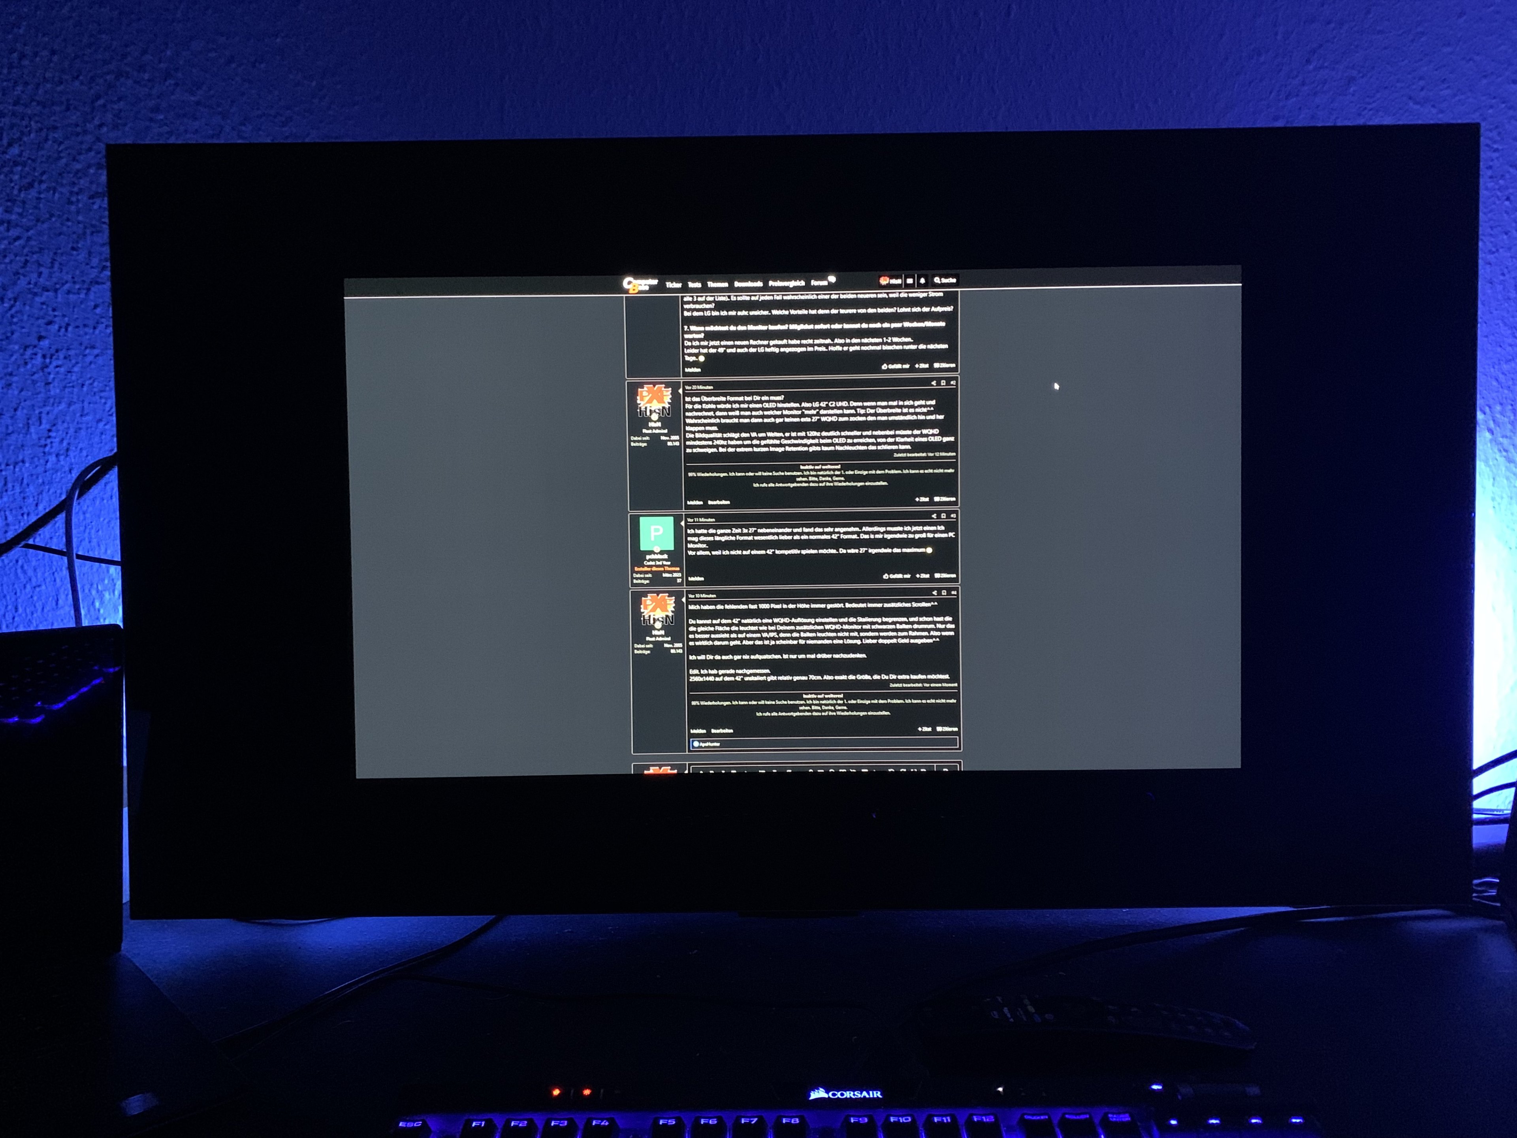Open the HisN account menu
Viewport: 1517px width, 1138px height.
pos(890,281)
